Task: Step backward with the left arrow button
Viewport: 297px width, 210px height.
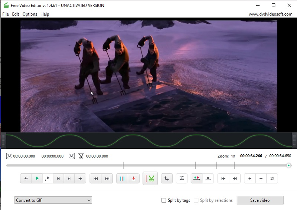Action: coord(26,178)
